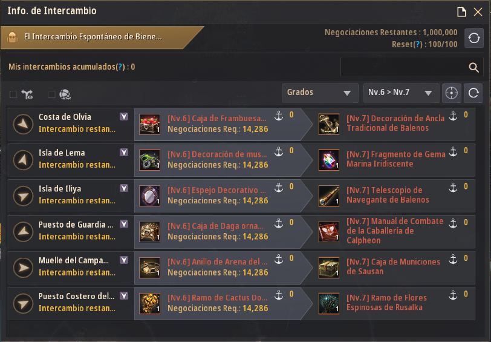Image resolution: width=491 pixels, height=342 pixels.
Task: Click Costa de Olvia navigation compass arrow
Action: tap(23, 124)
